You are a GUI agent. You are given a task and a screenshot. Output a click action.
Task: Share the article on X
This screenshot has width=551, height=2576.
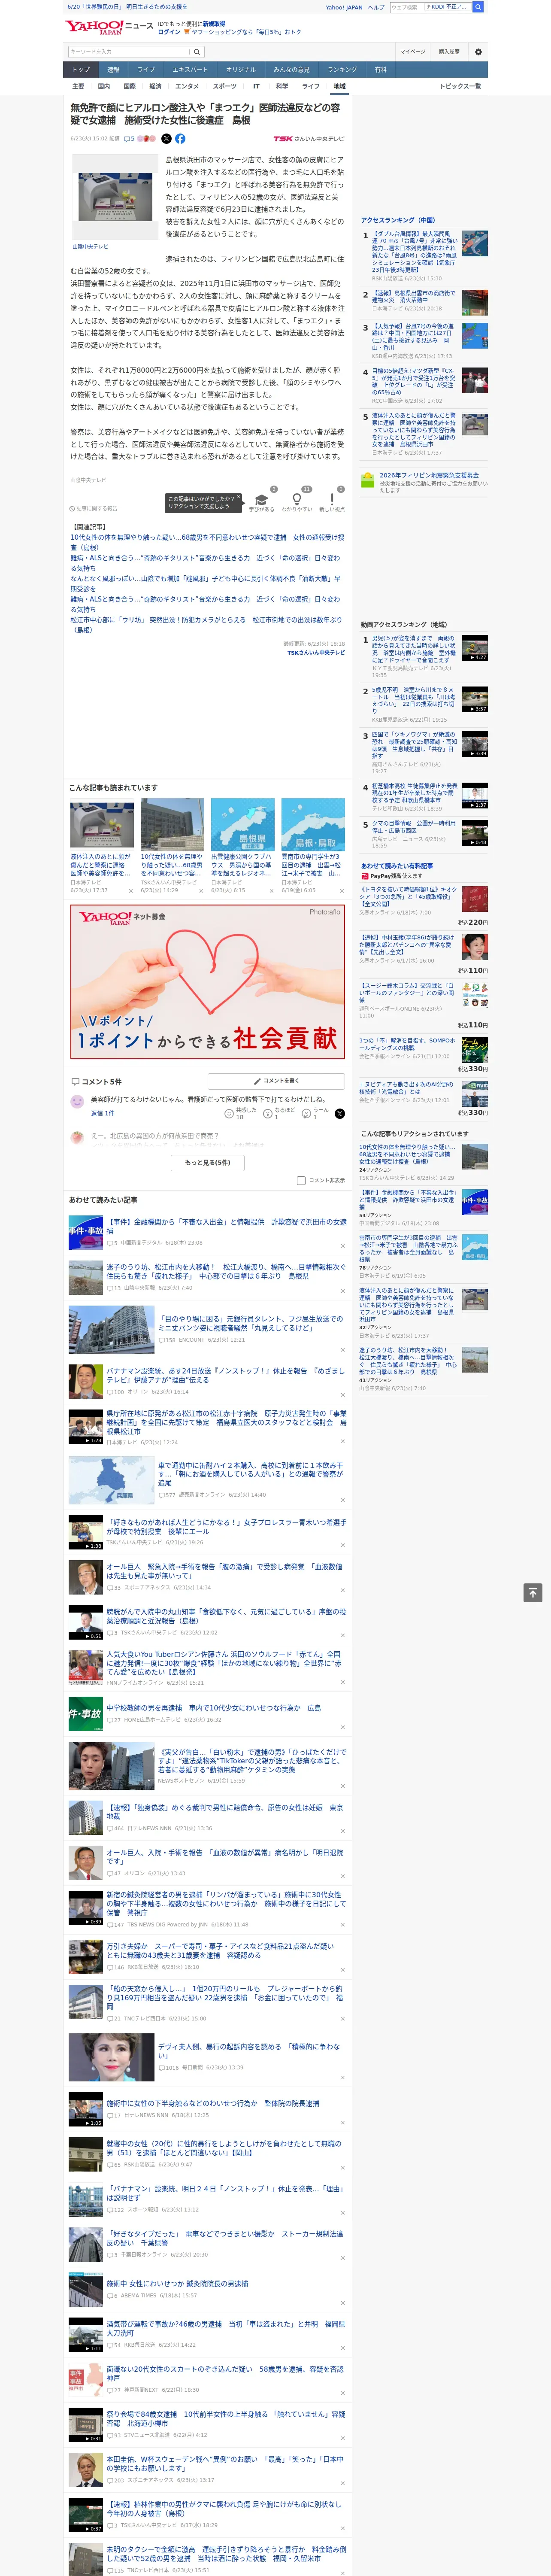166,139
